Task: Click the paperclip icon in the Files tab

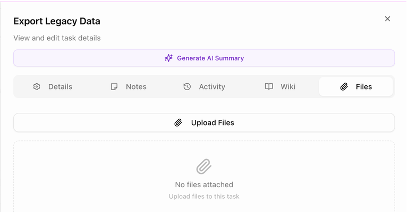Action: click(344, 87)
